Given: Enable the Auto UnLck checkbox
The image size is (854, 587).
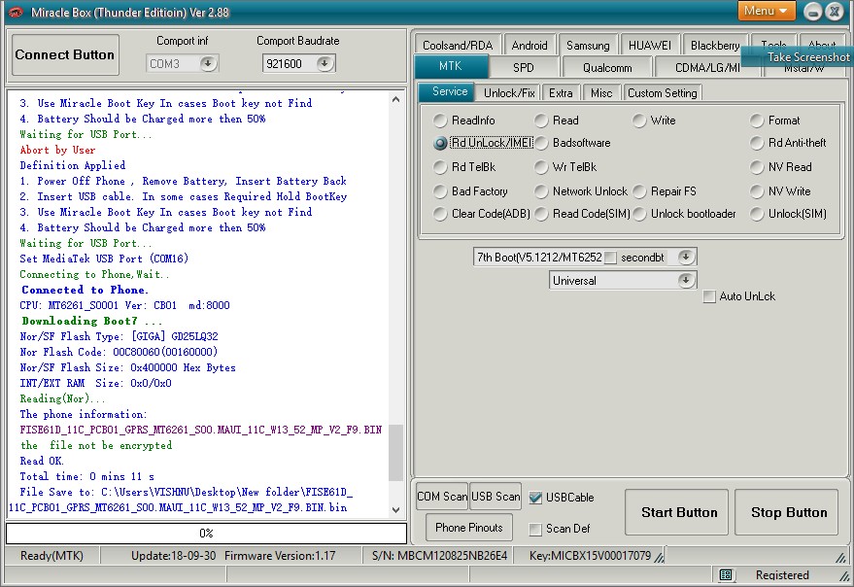Looking at the screenshot, I should tap(708, 296).
